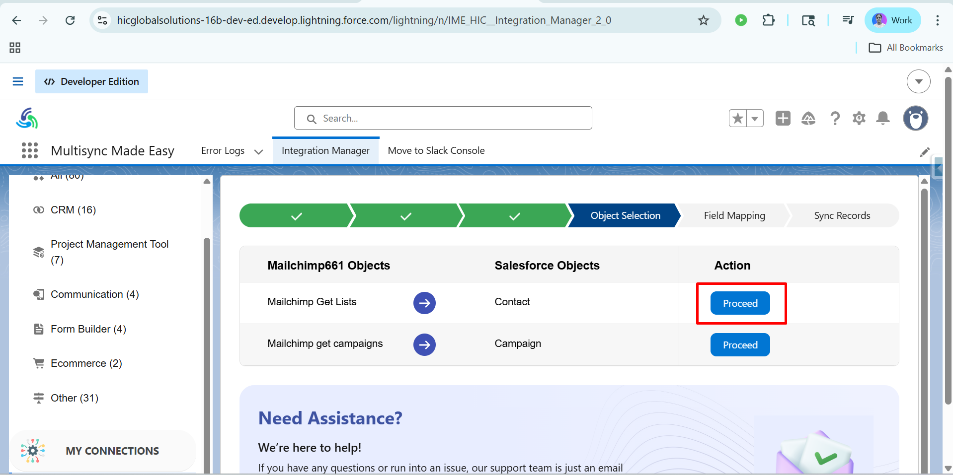953x475 pixels.
Task: Reload the current browser page
Action: pos(70,20)
